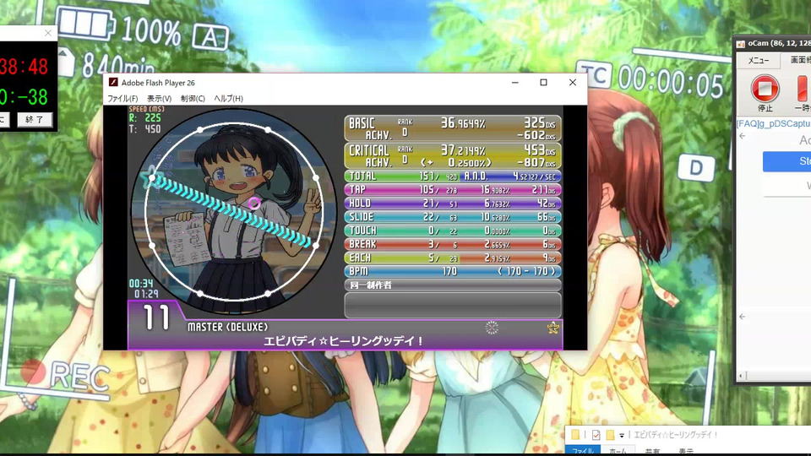Screen dimensions: 811x456
Task: Open the 制御(C) menu in Flash Player
Action: (x=193, y=98)
